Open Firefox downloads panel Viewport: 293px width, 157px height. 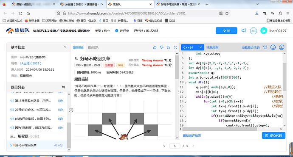coord(257,14)
